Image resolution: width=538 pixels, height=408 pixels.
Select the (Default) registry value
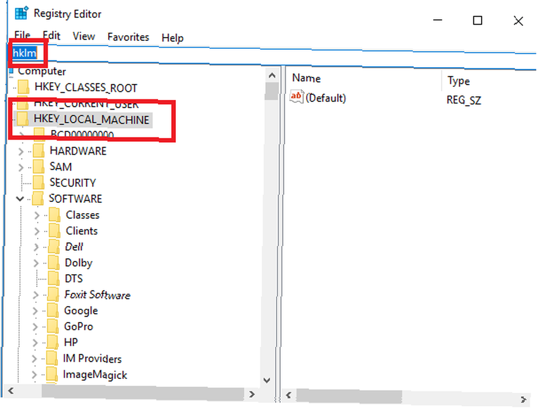tap(325, 98)
